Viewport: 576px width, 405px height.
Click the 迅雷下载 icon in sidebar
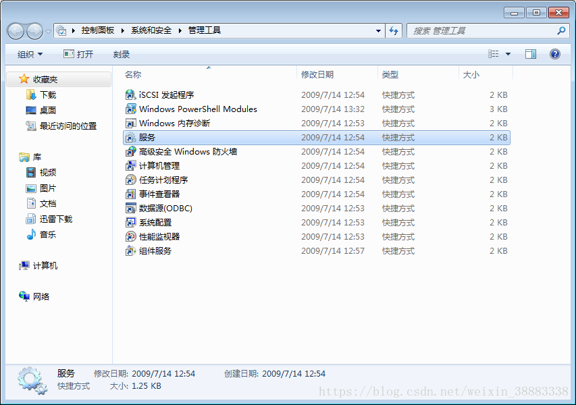click(x=31, y=219)
